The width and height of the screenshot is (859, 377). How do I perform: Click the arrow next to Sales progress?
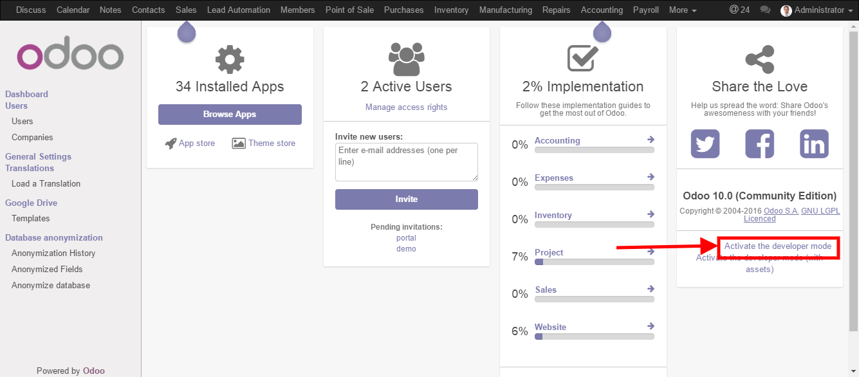tap(651, 289)
